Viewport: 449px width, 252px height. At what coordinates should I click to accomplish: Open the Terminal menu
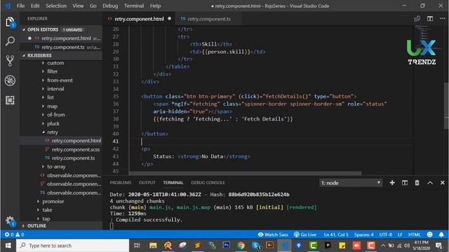(134, 6)
